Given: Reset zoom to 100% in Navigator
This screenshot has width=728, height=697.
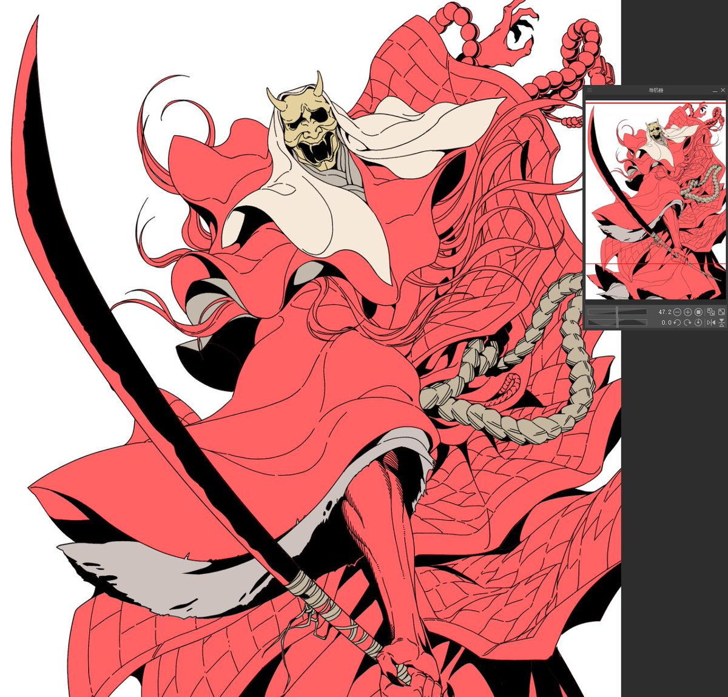Looking at the screenshot, I should pyautogui.click(x=698, y=312).
